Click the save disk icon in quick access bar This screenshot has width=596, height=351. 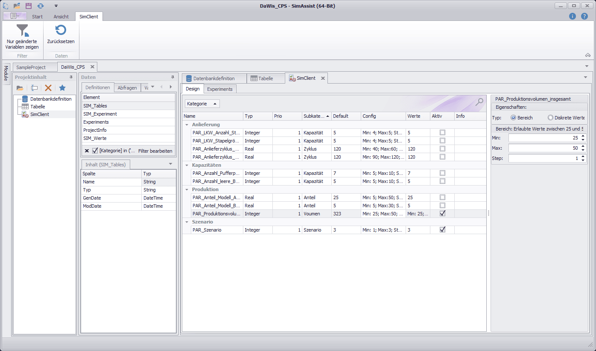(x=29, y=6)
